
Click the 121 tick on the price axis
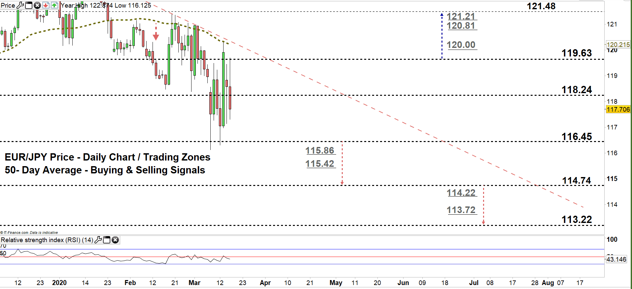612,24
